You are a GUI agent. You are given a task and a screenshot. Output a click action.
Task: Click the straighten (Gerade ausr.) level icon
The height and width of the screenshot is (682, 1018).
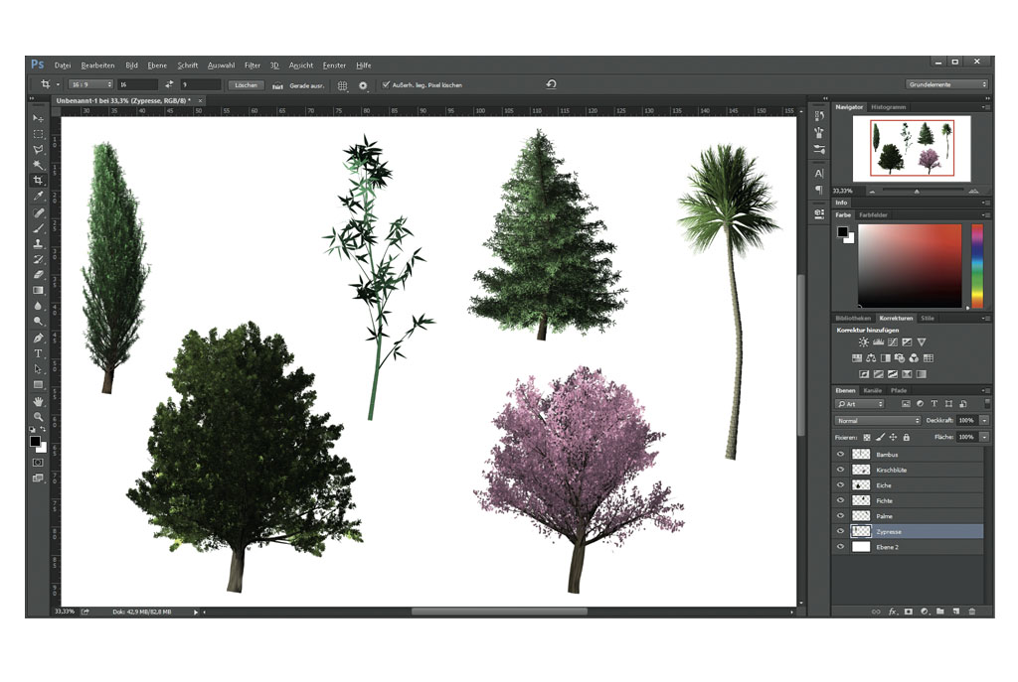point(277,85)
